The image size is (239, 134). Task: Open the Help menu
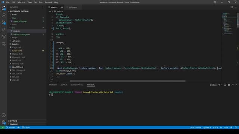[56, 2]
